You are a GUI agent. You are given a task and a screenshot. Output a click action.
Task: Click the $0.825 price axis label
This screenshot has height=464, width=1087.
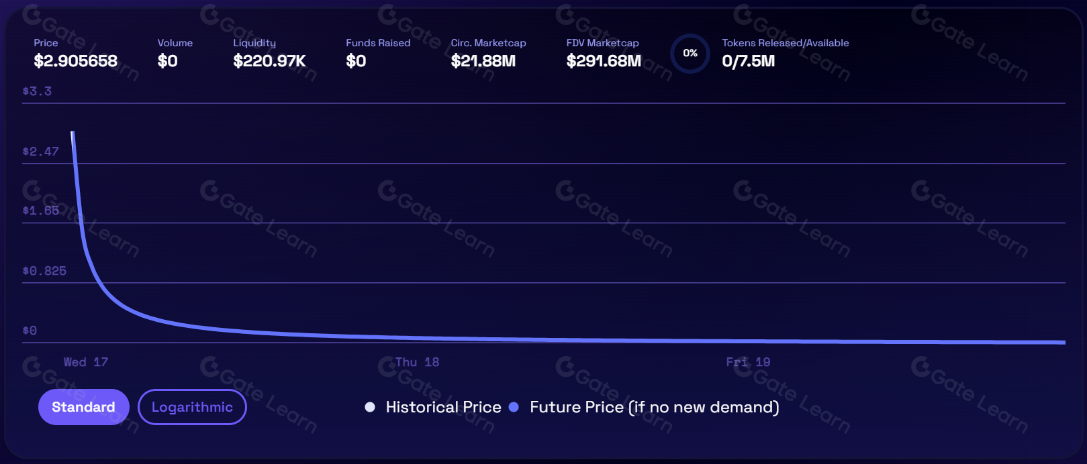(44, 271)
